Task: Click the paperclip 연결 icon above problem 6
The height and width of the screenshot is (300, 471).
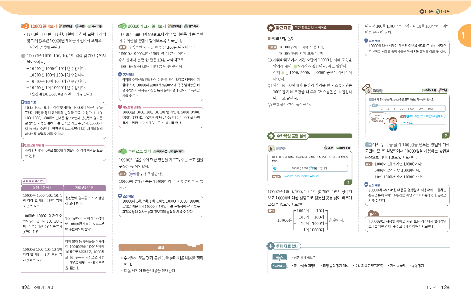Action: click(440, 90)
